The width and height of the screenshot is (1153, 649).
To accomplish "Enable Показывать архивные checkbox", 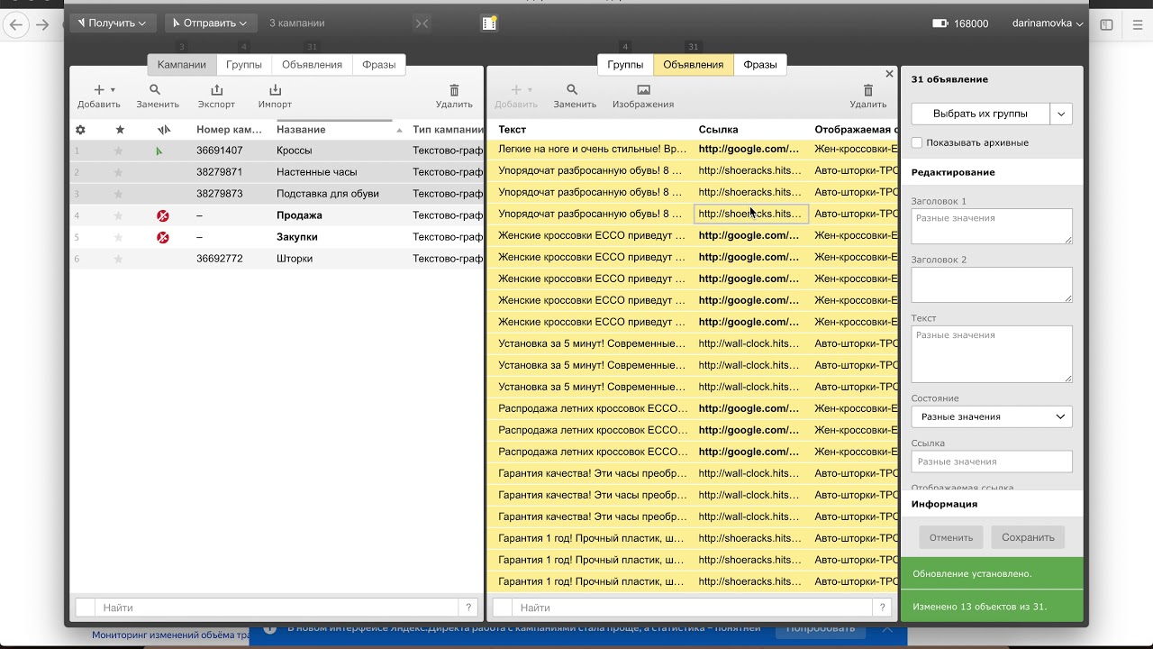I will pos(917,142).
